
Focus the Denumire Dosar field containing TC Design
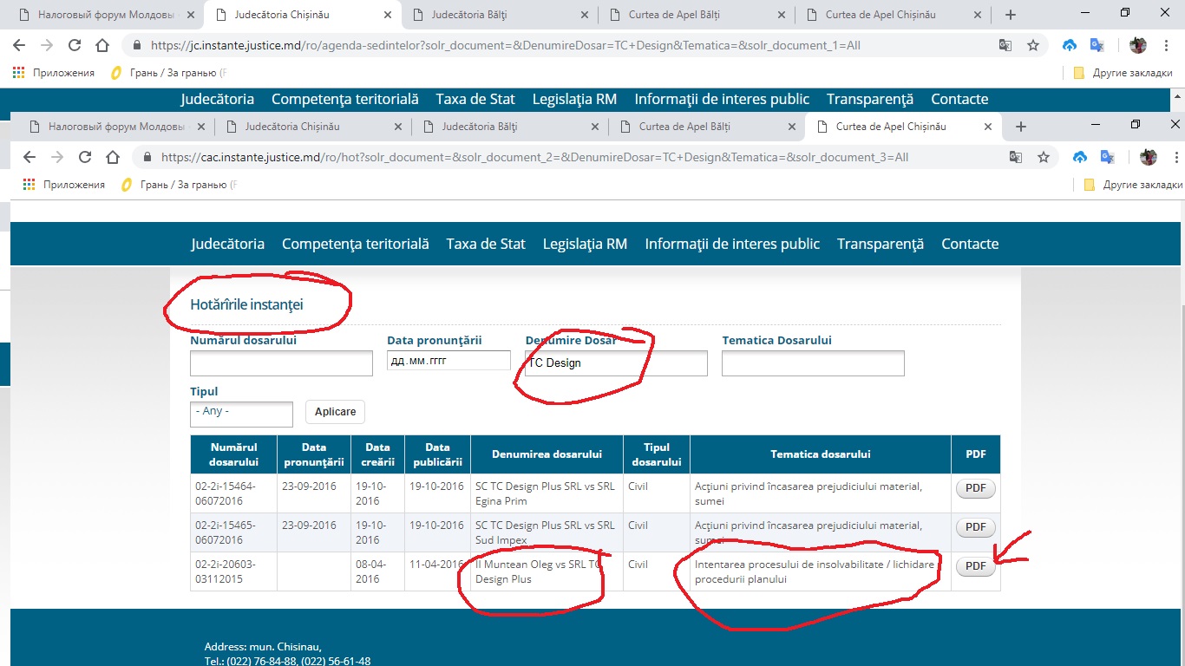coord(616,363)
